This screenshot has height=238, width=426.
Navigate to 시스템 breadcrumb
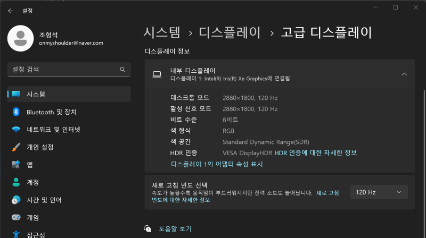(x=162, y=32)
